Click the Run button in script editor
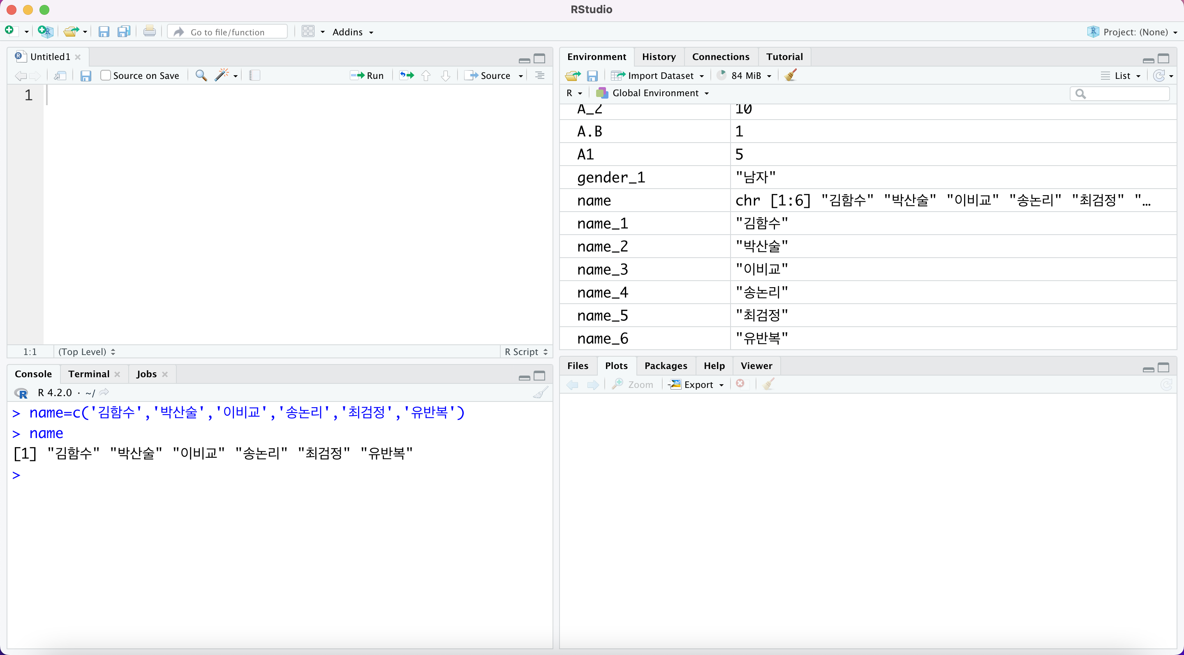This screenshot has width=1184, height=655. tap(367, 76)
